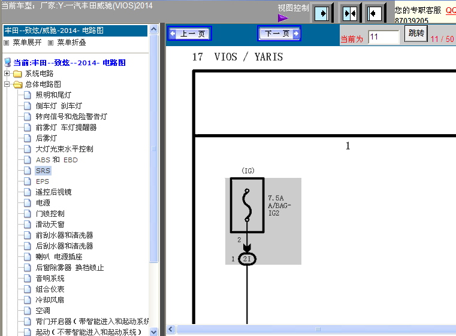Select the 总体电路图 open folder icon

(x=17, y=84)
